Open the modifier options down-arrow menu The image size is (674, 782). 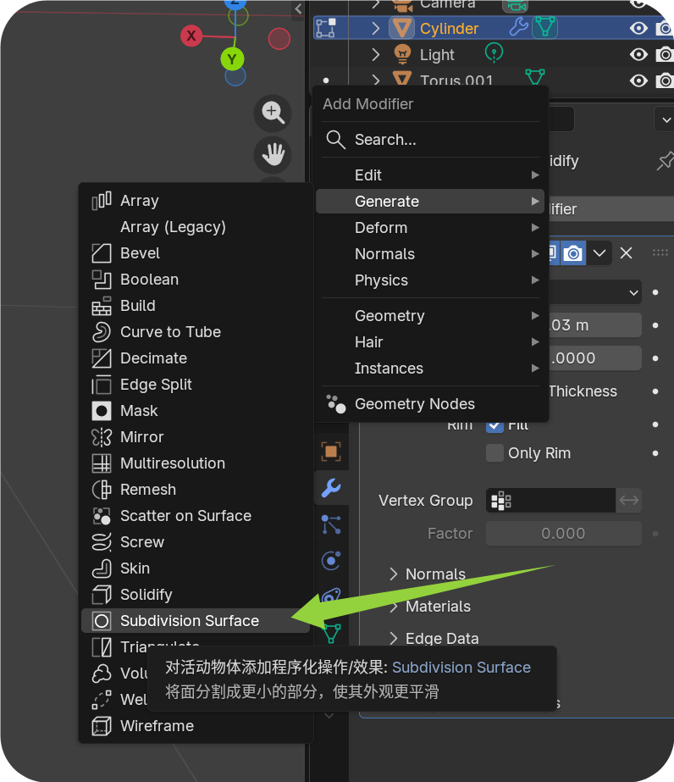pyautogui.click(x=599, y=252)
